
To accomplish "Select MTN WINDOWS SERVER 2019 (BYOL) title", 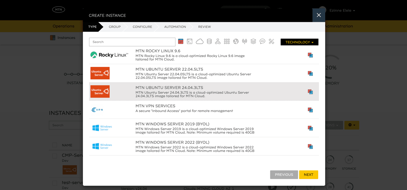I will click(172, 124).
